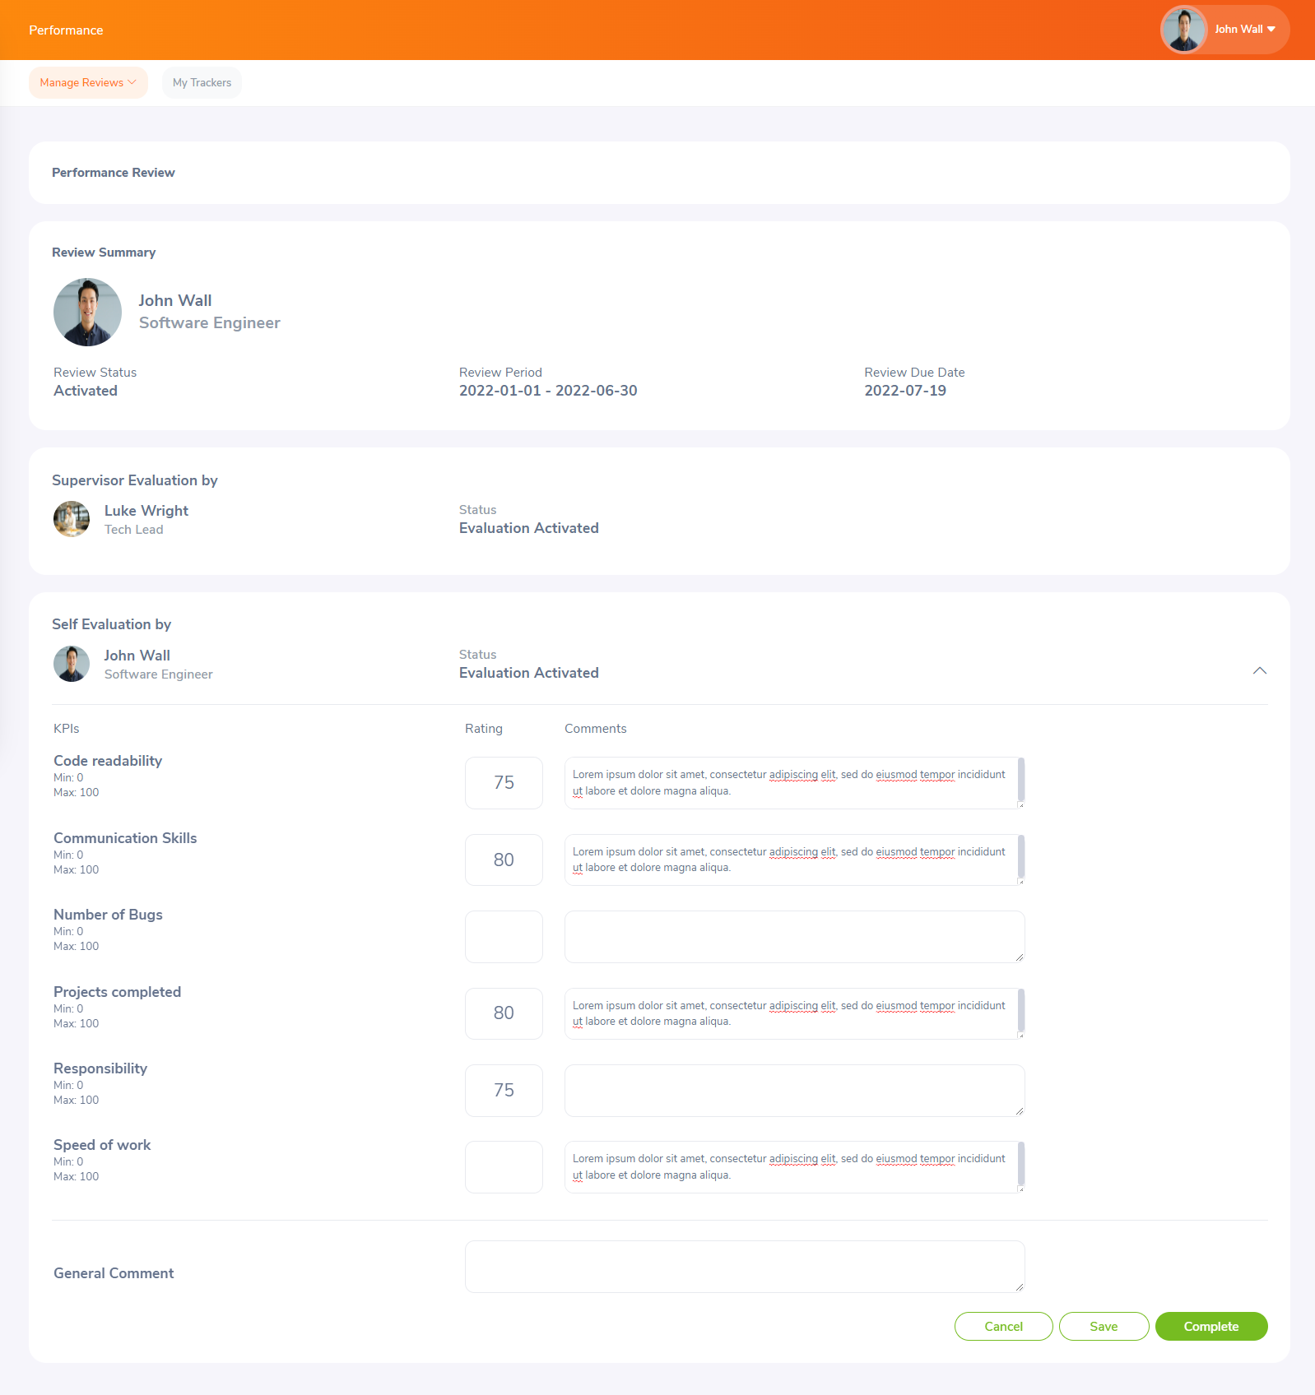Collapse the Self Evaluation section chevron
This screenshot has width=1315, height=1395.
point(1259,671)
